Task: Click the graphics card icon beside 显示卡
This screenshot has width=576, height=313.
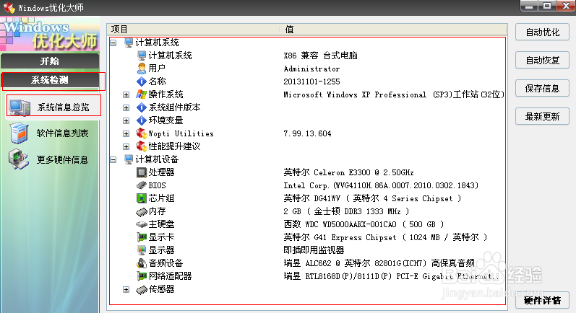Action: [142, 237]
